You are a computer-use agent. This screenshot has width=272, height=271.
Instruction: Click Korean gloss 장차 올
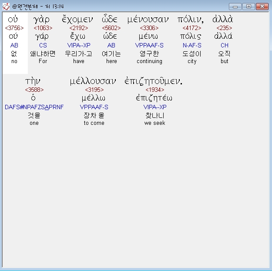(x=94, y=115)
